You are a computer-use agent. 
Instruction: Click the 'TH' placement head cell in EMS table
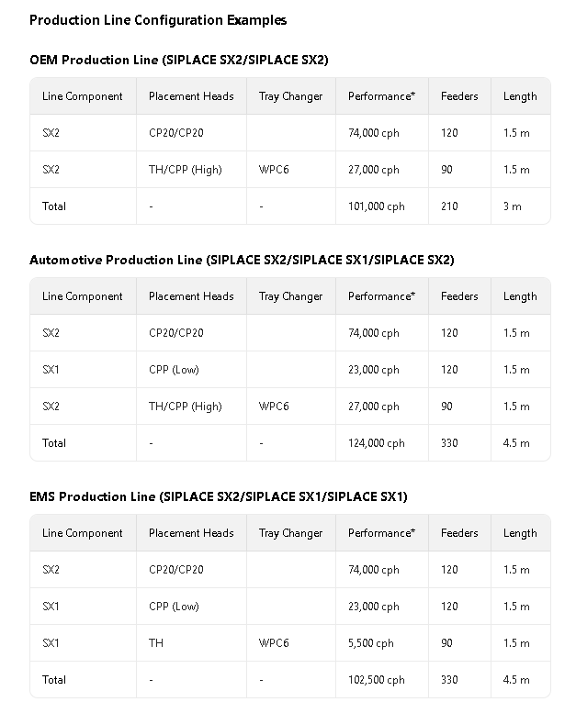point(156,643)
